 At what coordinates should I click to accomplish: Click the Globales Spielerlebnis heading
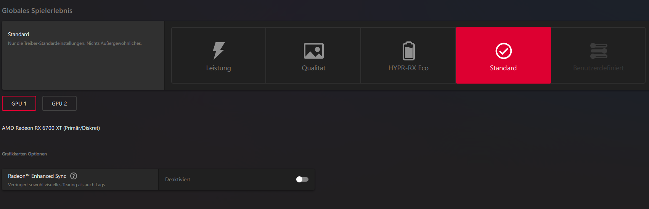click(x=37, y=11)
